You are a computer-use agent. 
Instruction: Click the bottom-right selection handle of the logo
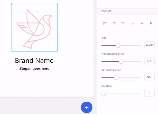pyautogui.click(x=57, y=51)
